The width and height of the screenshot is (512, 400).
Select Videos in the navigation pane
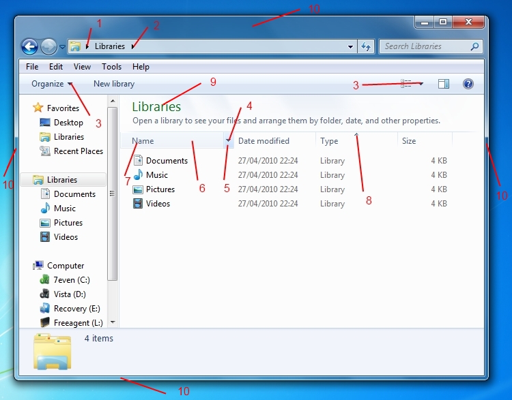coord(66,237)
